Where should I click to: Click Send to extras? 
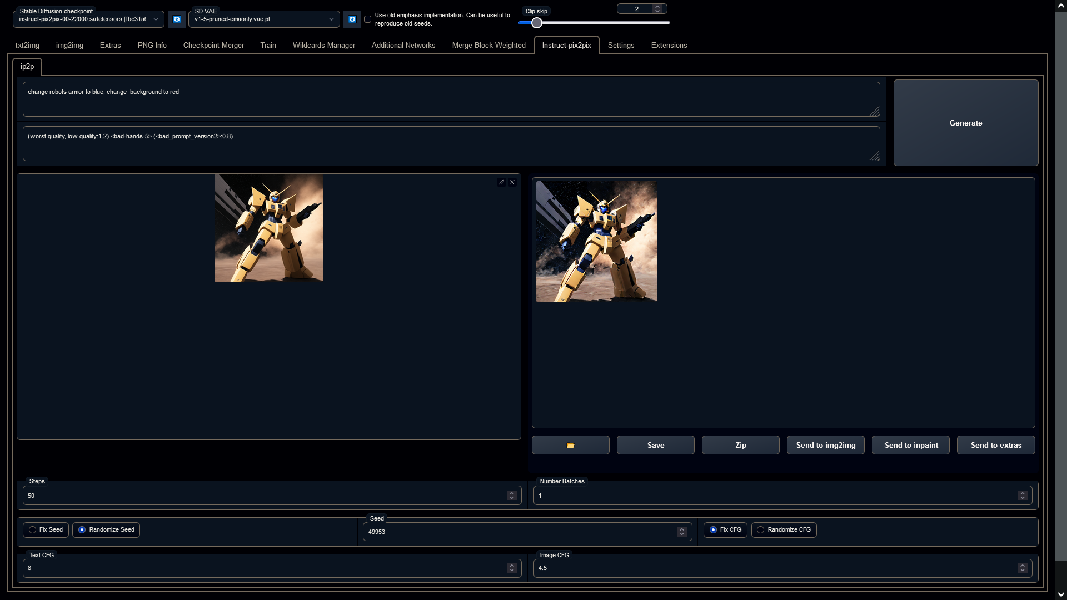coord(995,445)
